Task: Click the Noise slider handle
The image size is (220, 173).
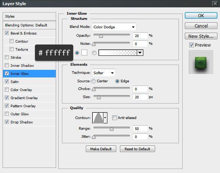Action: tap(94, 44)
